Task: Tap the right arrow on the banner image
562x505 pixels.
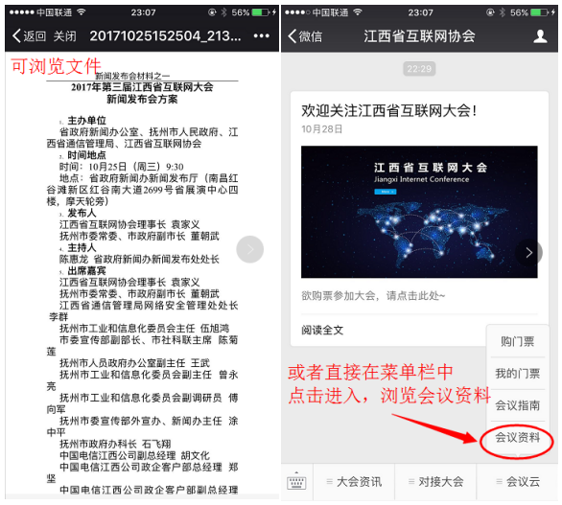Action: (529, 253)
